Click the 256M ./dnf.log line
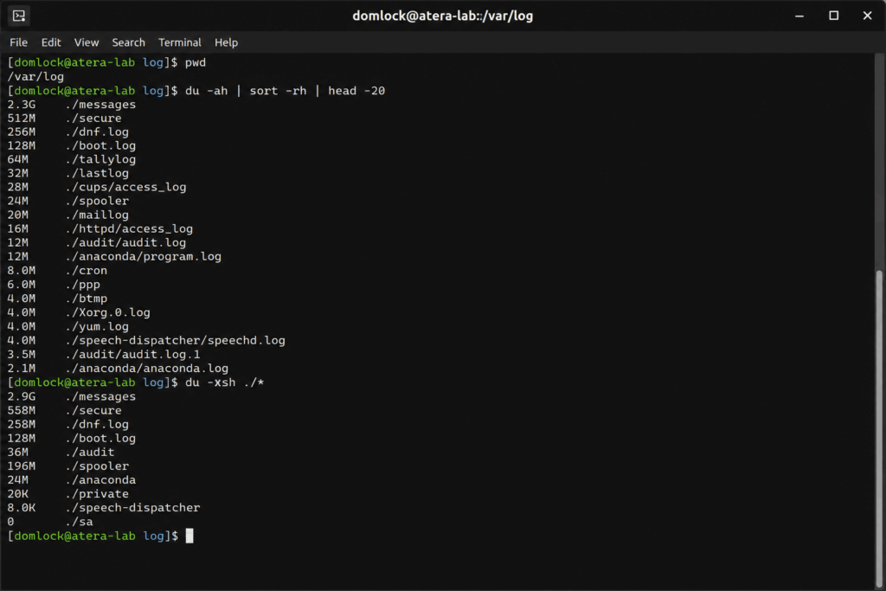Screen dimensions: 886x591 (x=67, y=132)
